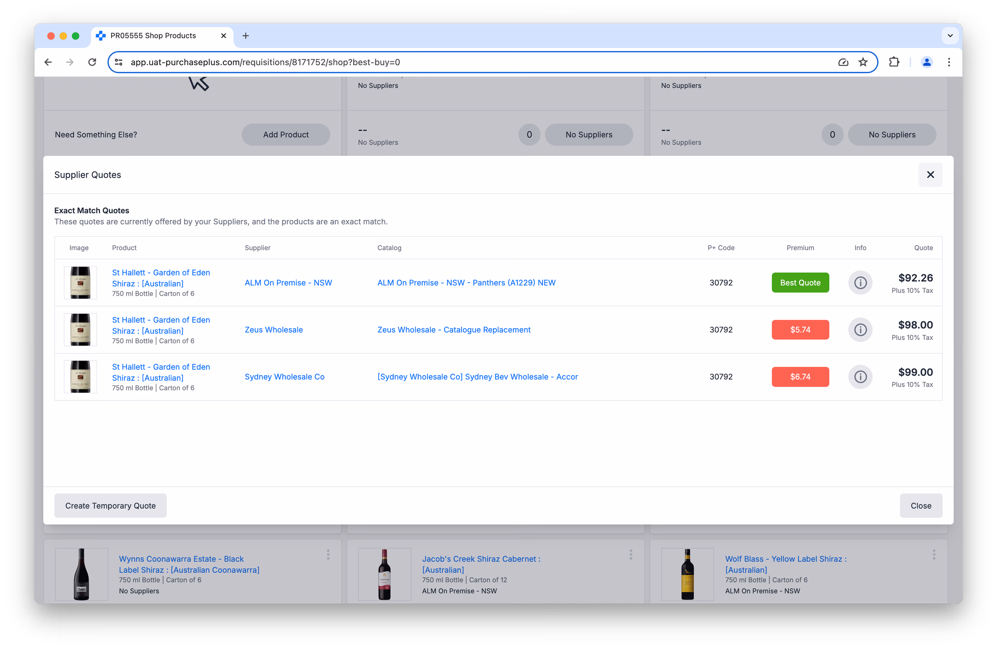Click wine bottle thumbnail in Sydney Wholesale row

(81, 377)
